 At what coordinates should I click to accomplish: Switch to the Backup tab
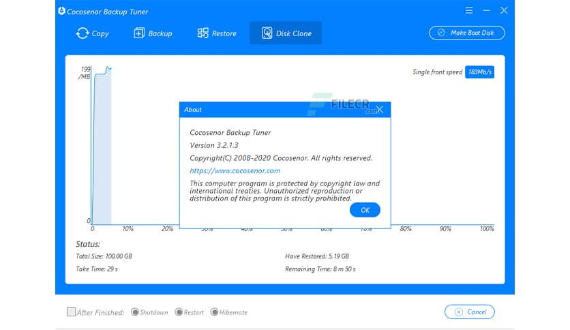[153, 33]
